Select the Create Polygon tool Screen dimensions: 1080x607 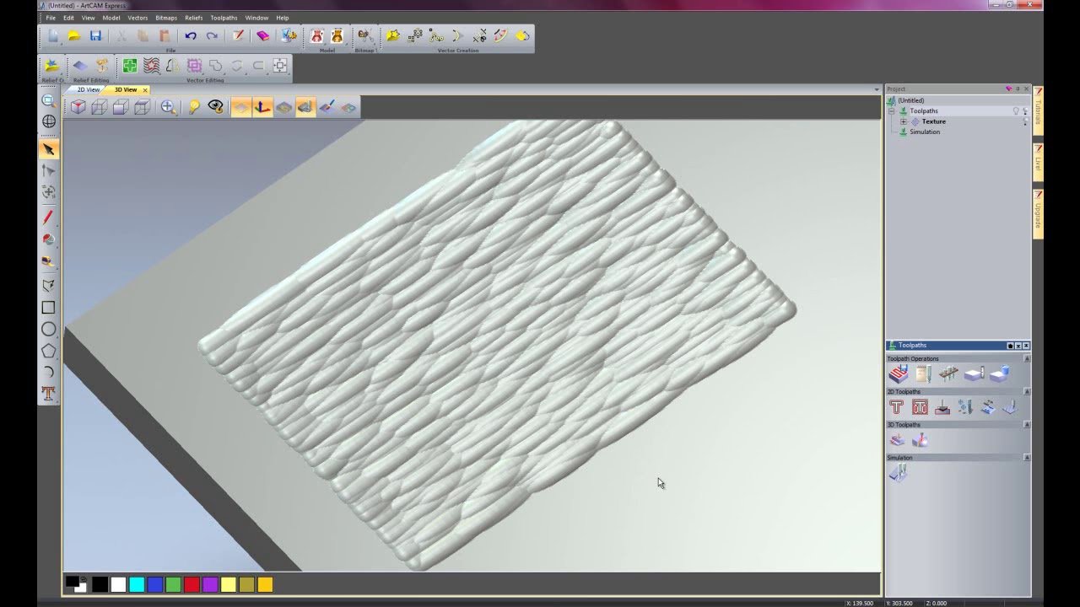click(x=49, y=351)
